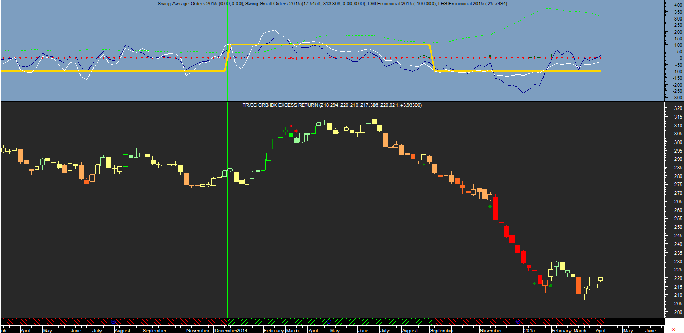Click the tall red candle beside the 260 green diamond
The image size is (684, 333).
coord(495,208)
